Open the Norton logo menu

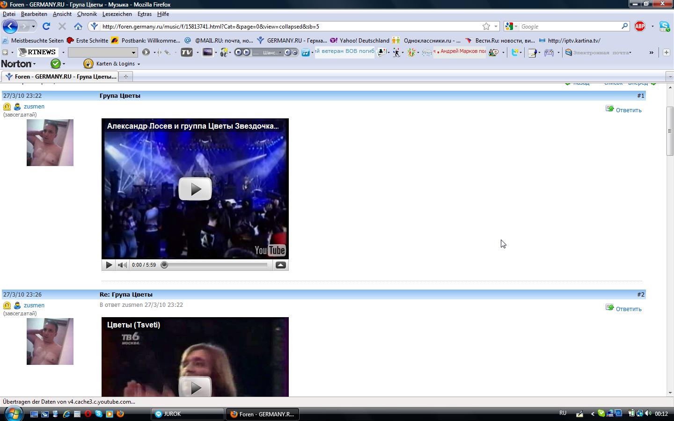pyautogui.click(x=18, y=64)
